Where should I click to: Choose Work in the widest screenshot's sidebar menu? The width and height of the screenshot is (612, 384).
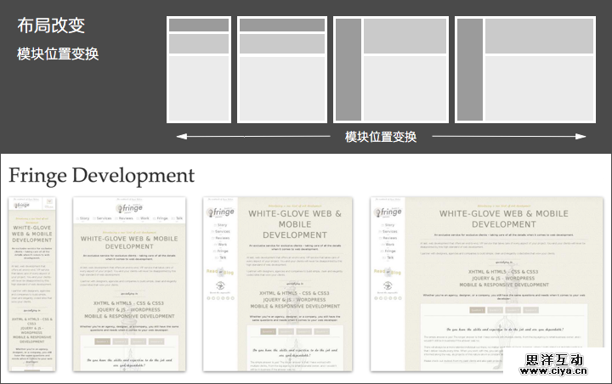[x=388, y=245]
